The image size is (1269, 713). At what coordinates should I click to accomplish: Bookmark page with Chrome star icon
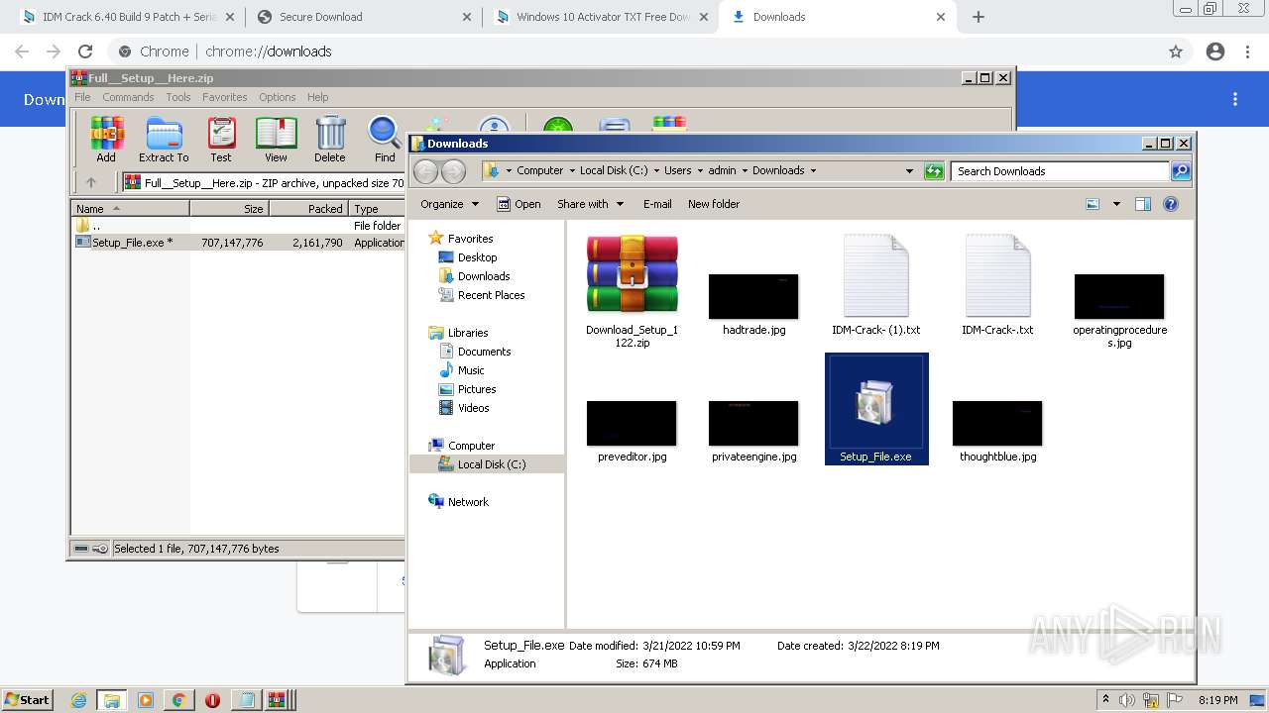1176,51
